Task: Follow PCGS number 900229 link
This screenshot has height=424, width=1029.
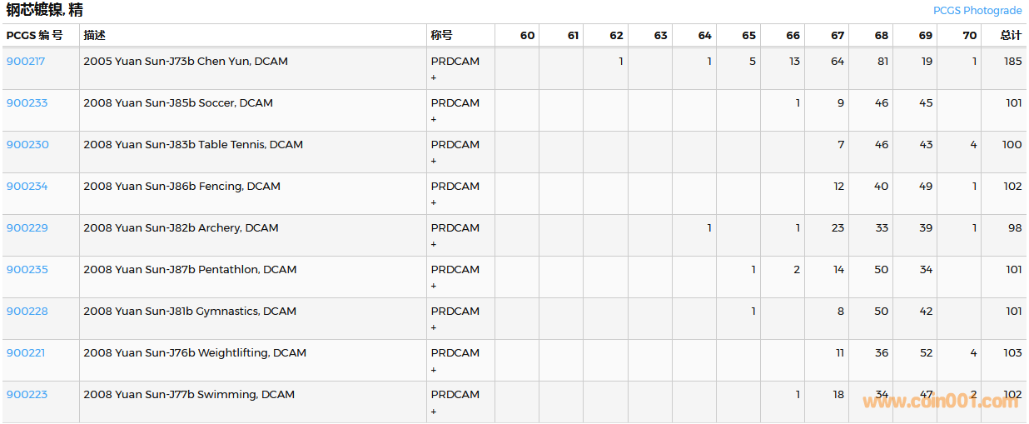Action: coord(27,227)
